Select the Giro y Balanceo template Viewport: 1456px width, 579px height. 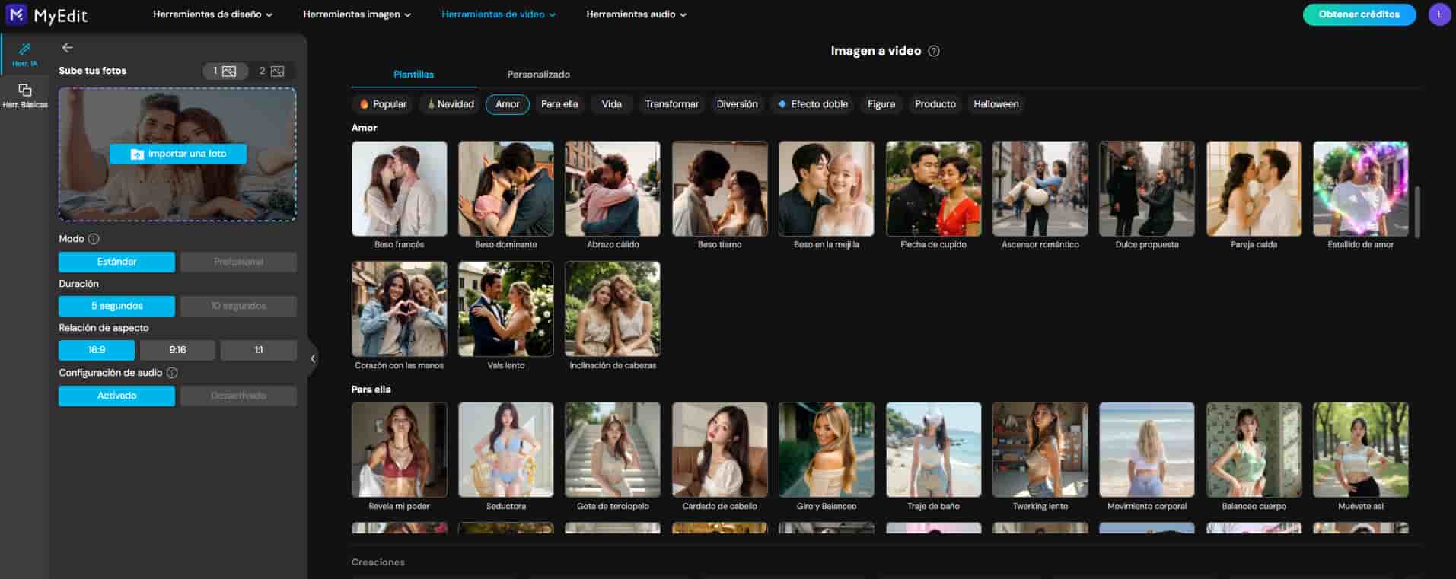pos(827,450)
